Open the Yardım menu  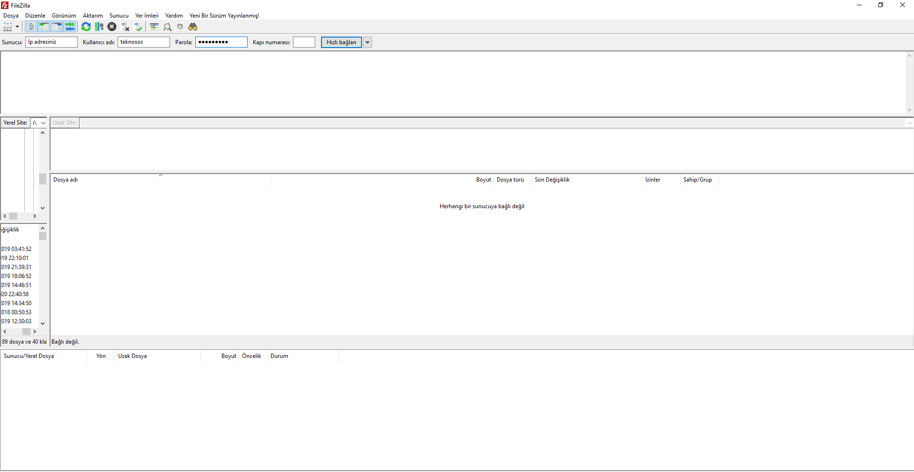click(174, 16)
